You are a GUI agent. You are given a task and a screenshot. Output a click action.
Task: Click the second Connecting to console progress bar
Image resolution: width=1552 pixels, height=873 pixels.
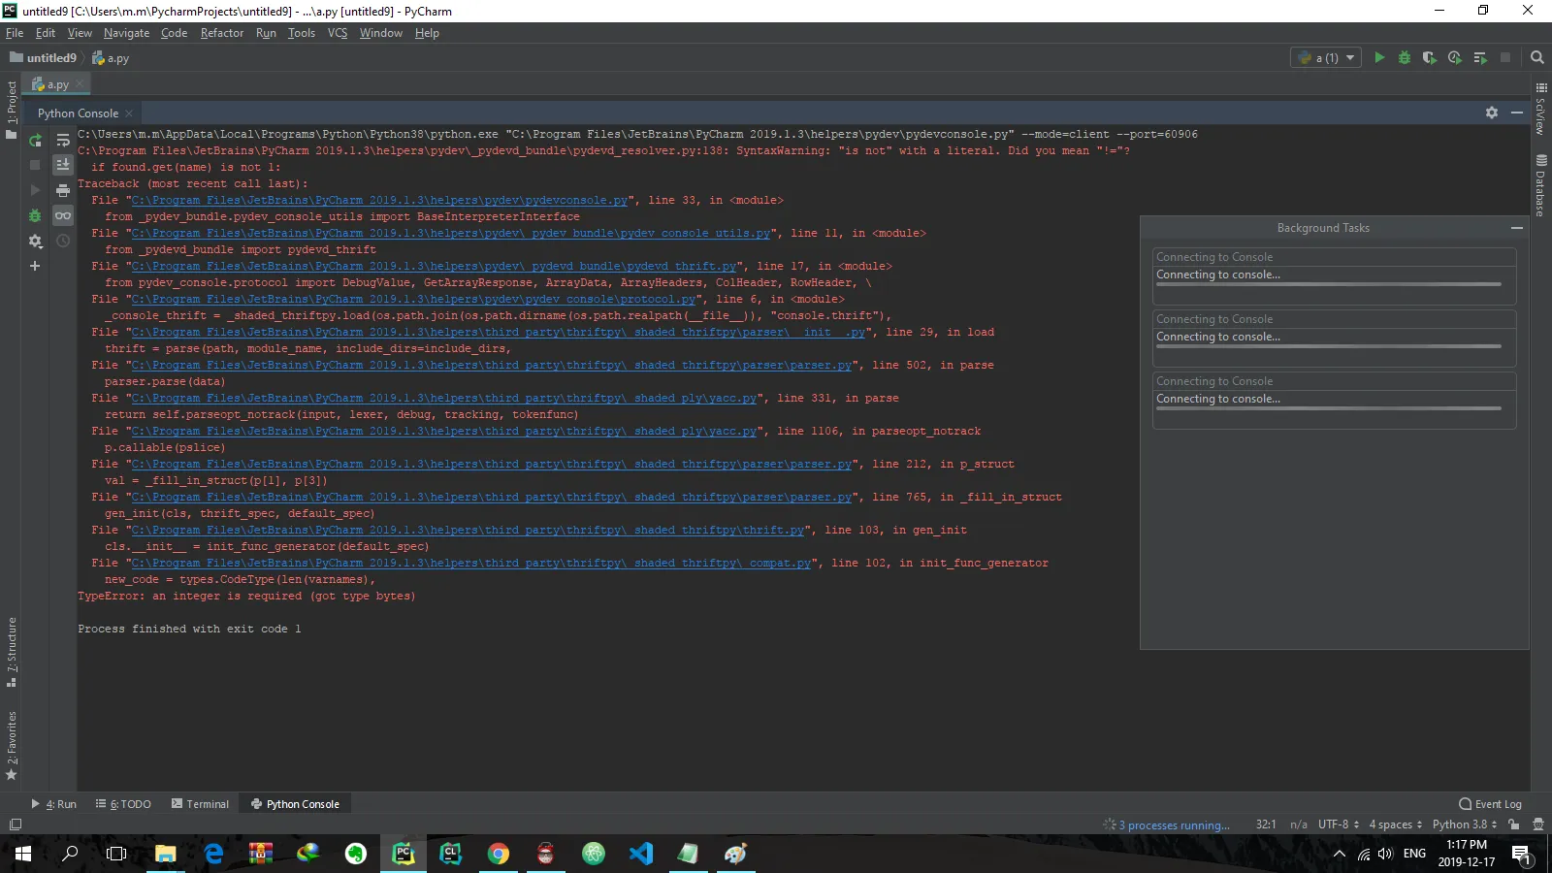(x=1329, y=346)
